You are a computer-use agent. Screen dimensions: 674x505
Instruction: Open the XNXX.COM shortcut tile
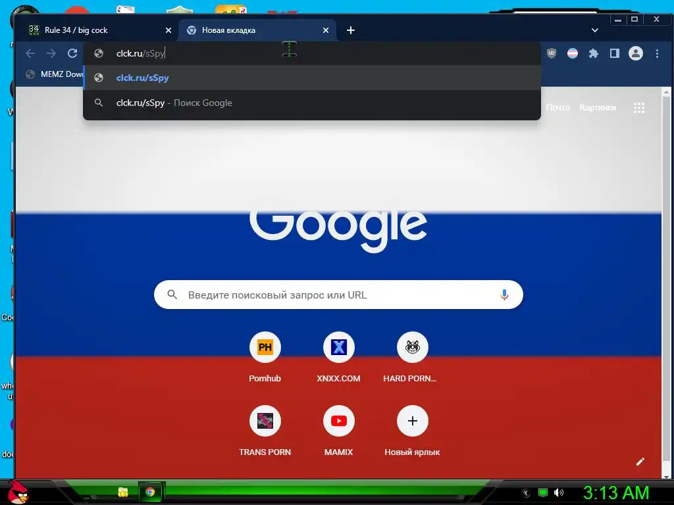click(x=339, y=356)
